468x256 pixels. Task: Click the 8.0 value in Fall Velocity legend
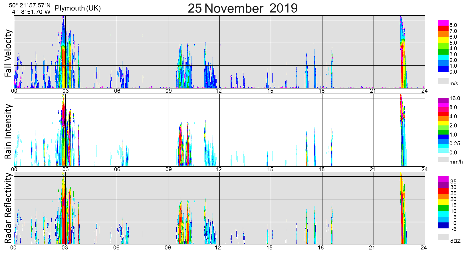(x=453, y=25)
